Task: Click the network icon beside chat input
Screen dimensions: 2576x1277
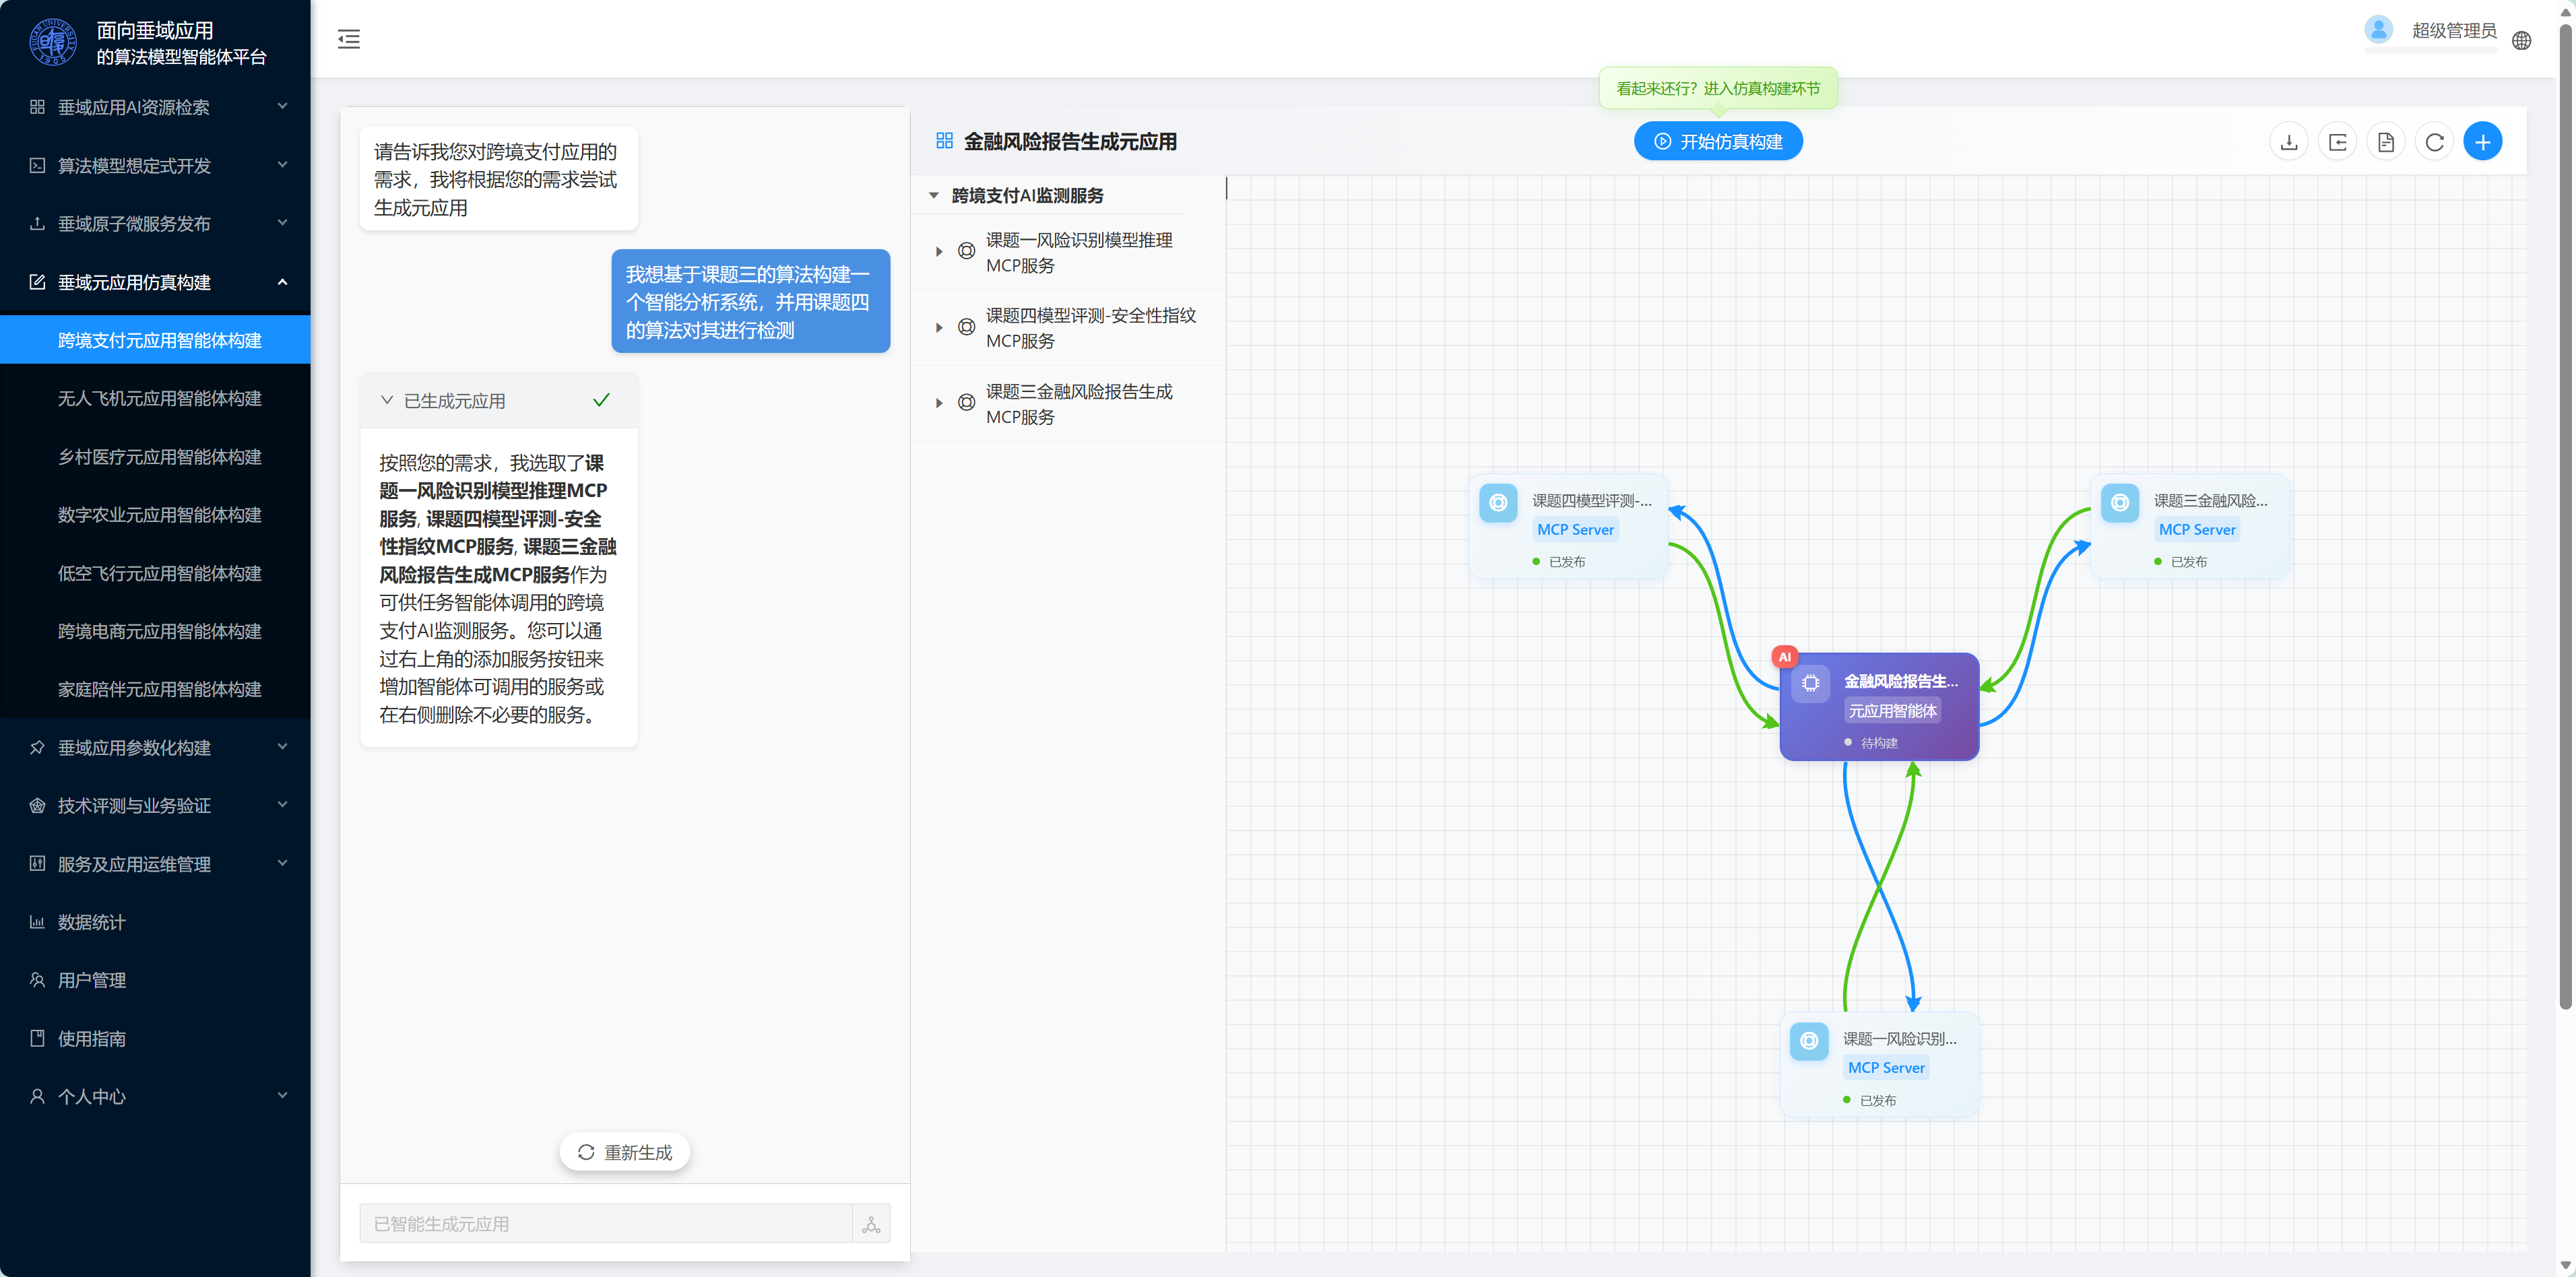Action: pos(871,1224)
